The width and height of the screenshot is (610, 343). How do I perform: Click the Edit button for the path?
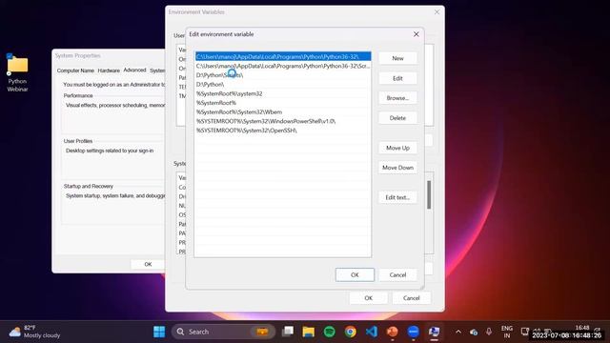pos(397,78)
